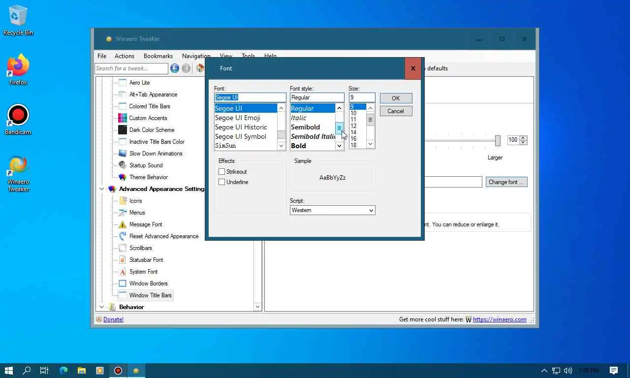Click font list scroll up arrow
The height and width of the screenshot is (378, 630).
281,108
